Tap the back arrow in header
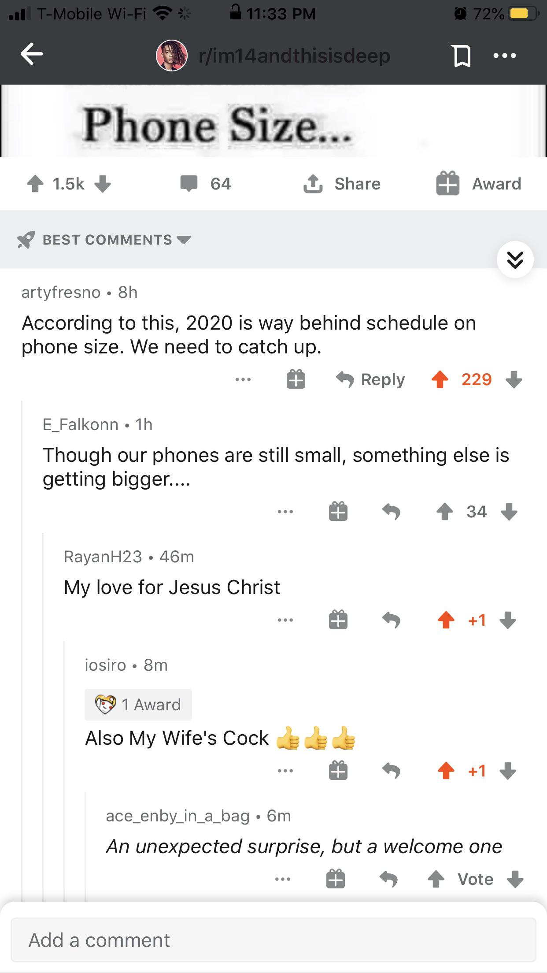547x973 pixels. (32, 54)
